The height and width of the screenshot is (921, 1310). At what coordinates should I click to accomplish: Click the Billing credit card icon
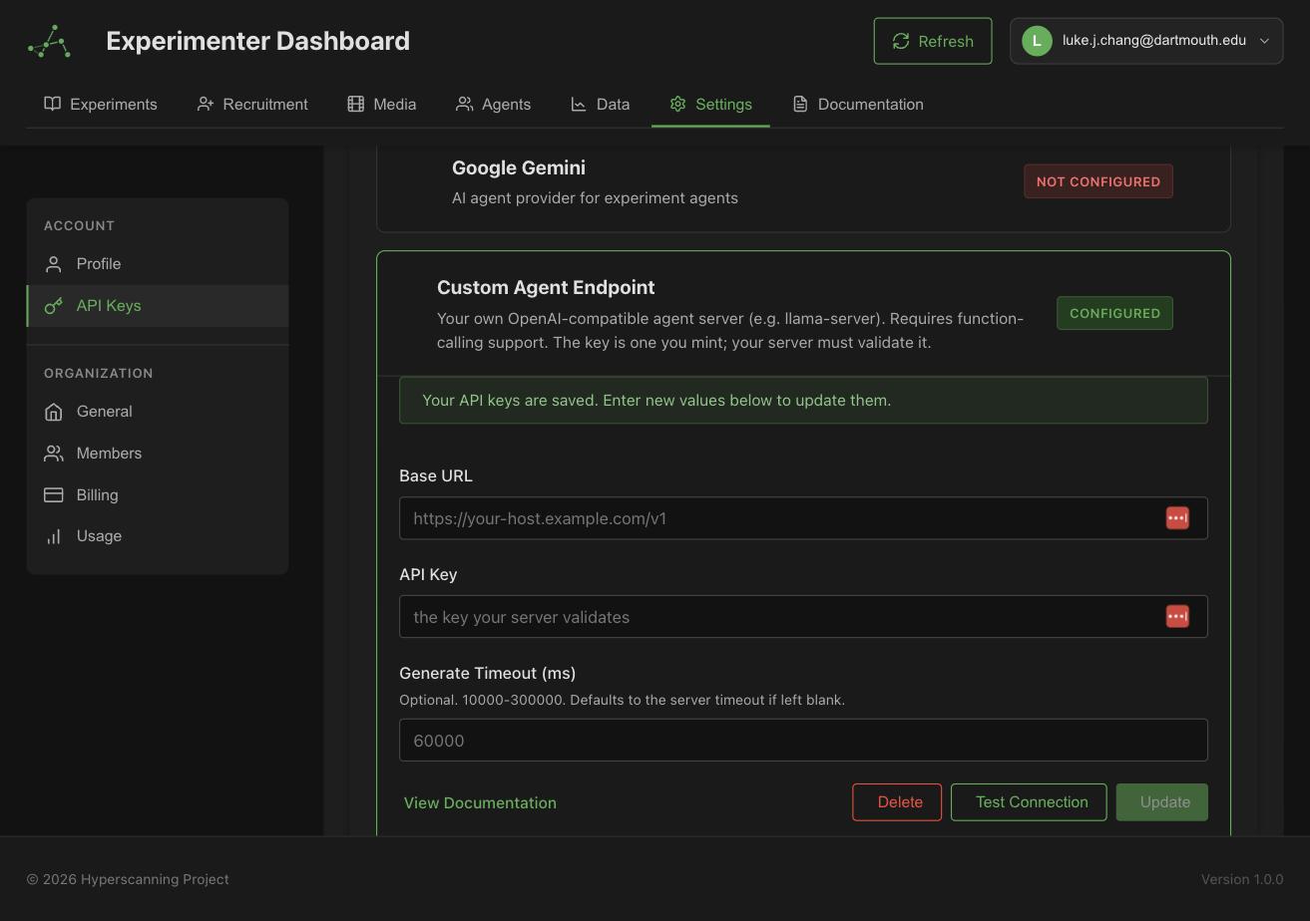point(54,495)
